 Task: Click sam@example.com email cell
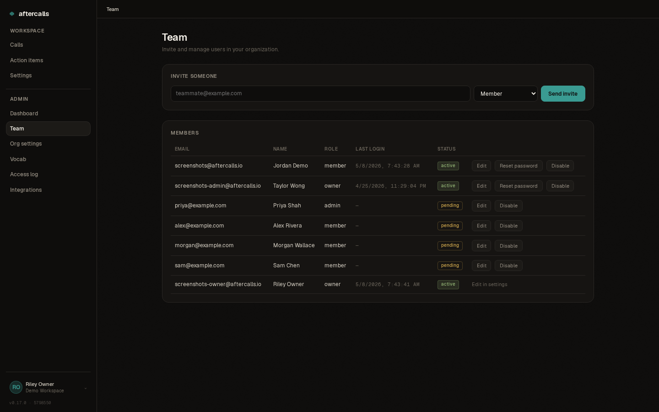point(200,266)
